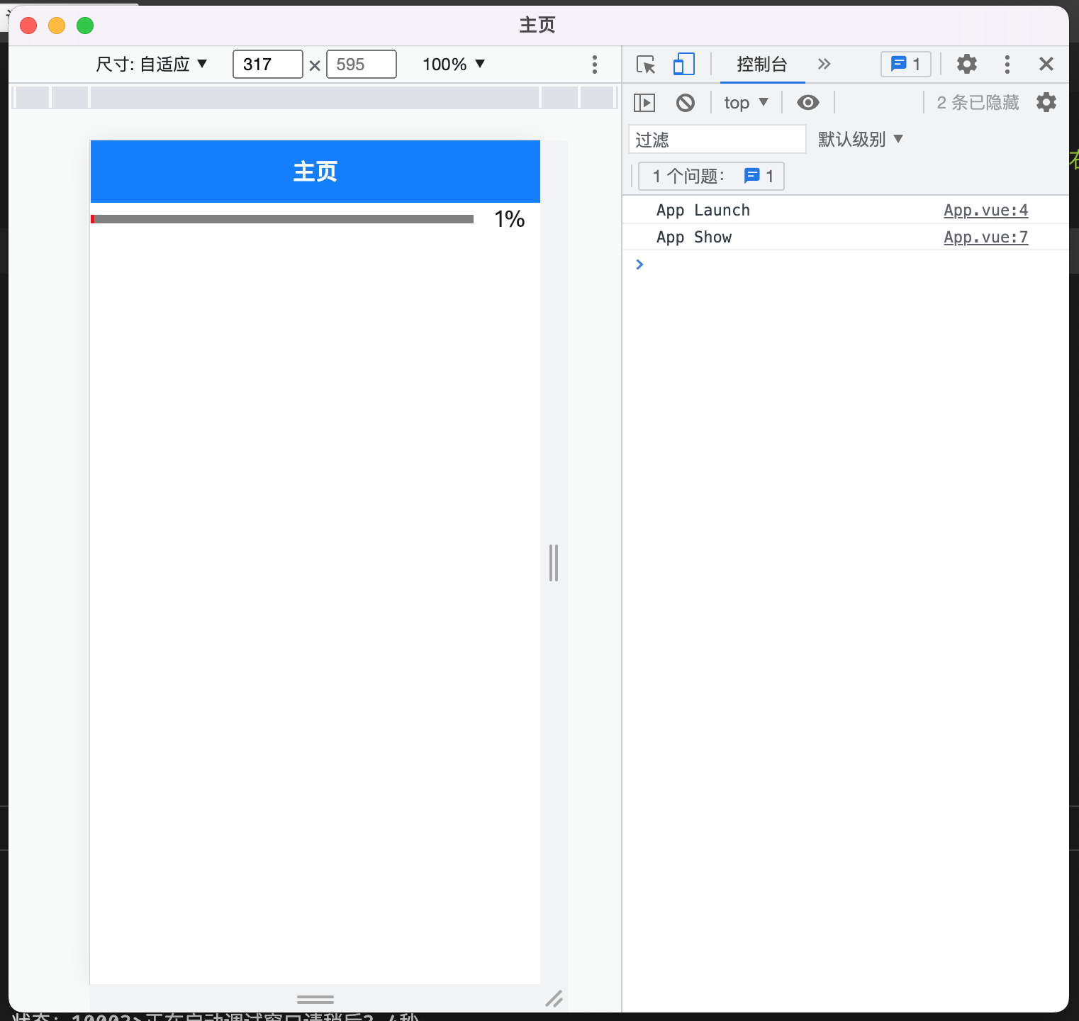Click the 主页 page header title
Image resolution: width=1079 pixels, height=1021 pixels.
[x=315, y=172]
